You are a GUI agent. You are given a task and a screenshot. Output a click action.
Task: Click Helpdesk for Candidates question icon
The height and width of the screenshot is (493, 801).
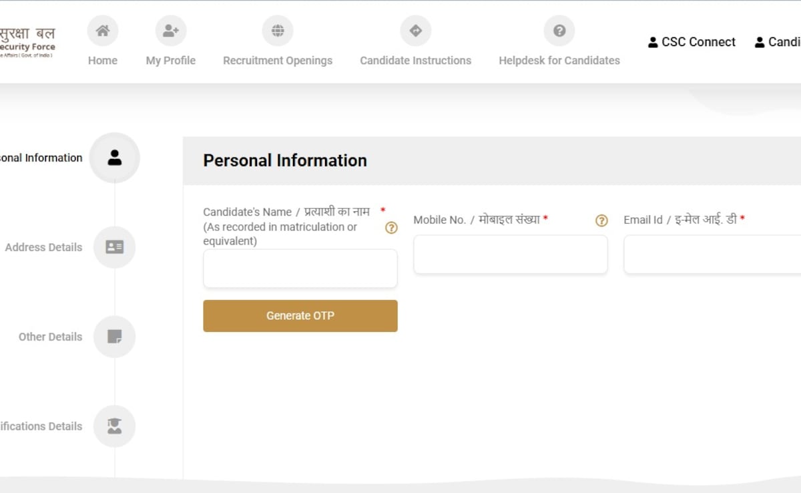(559, 31)
